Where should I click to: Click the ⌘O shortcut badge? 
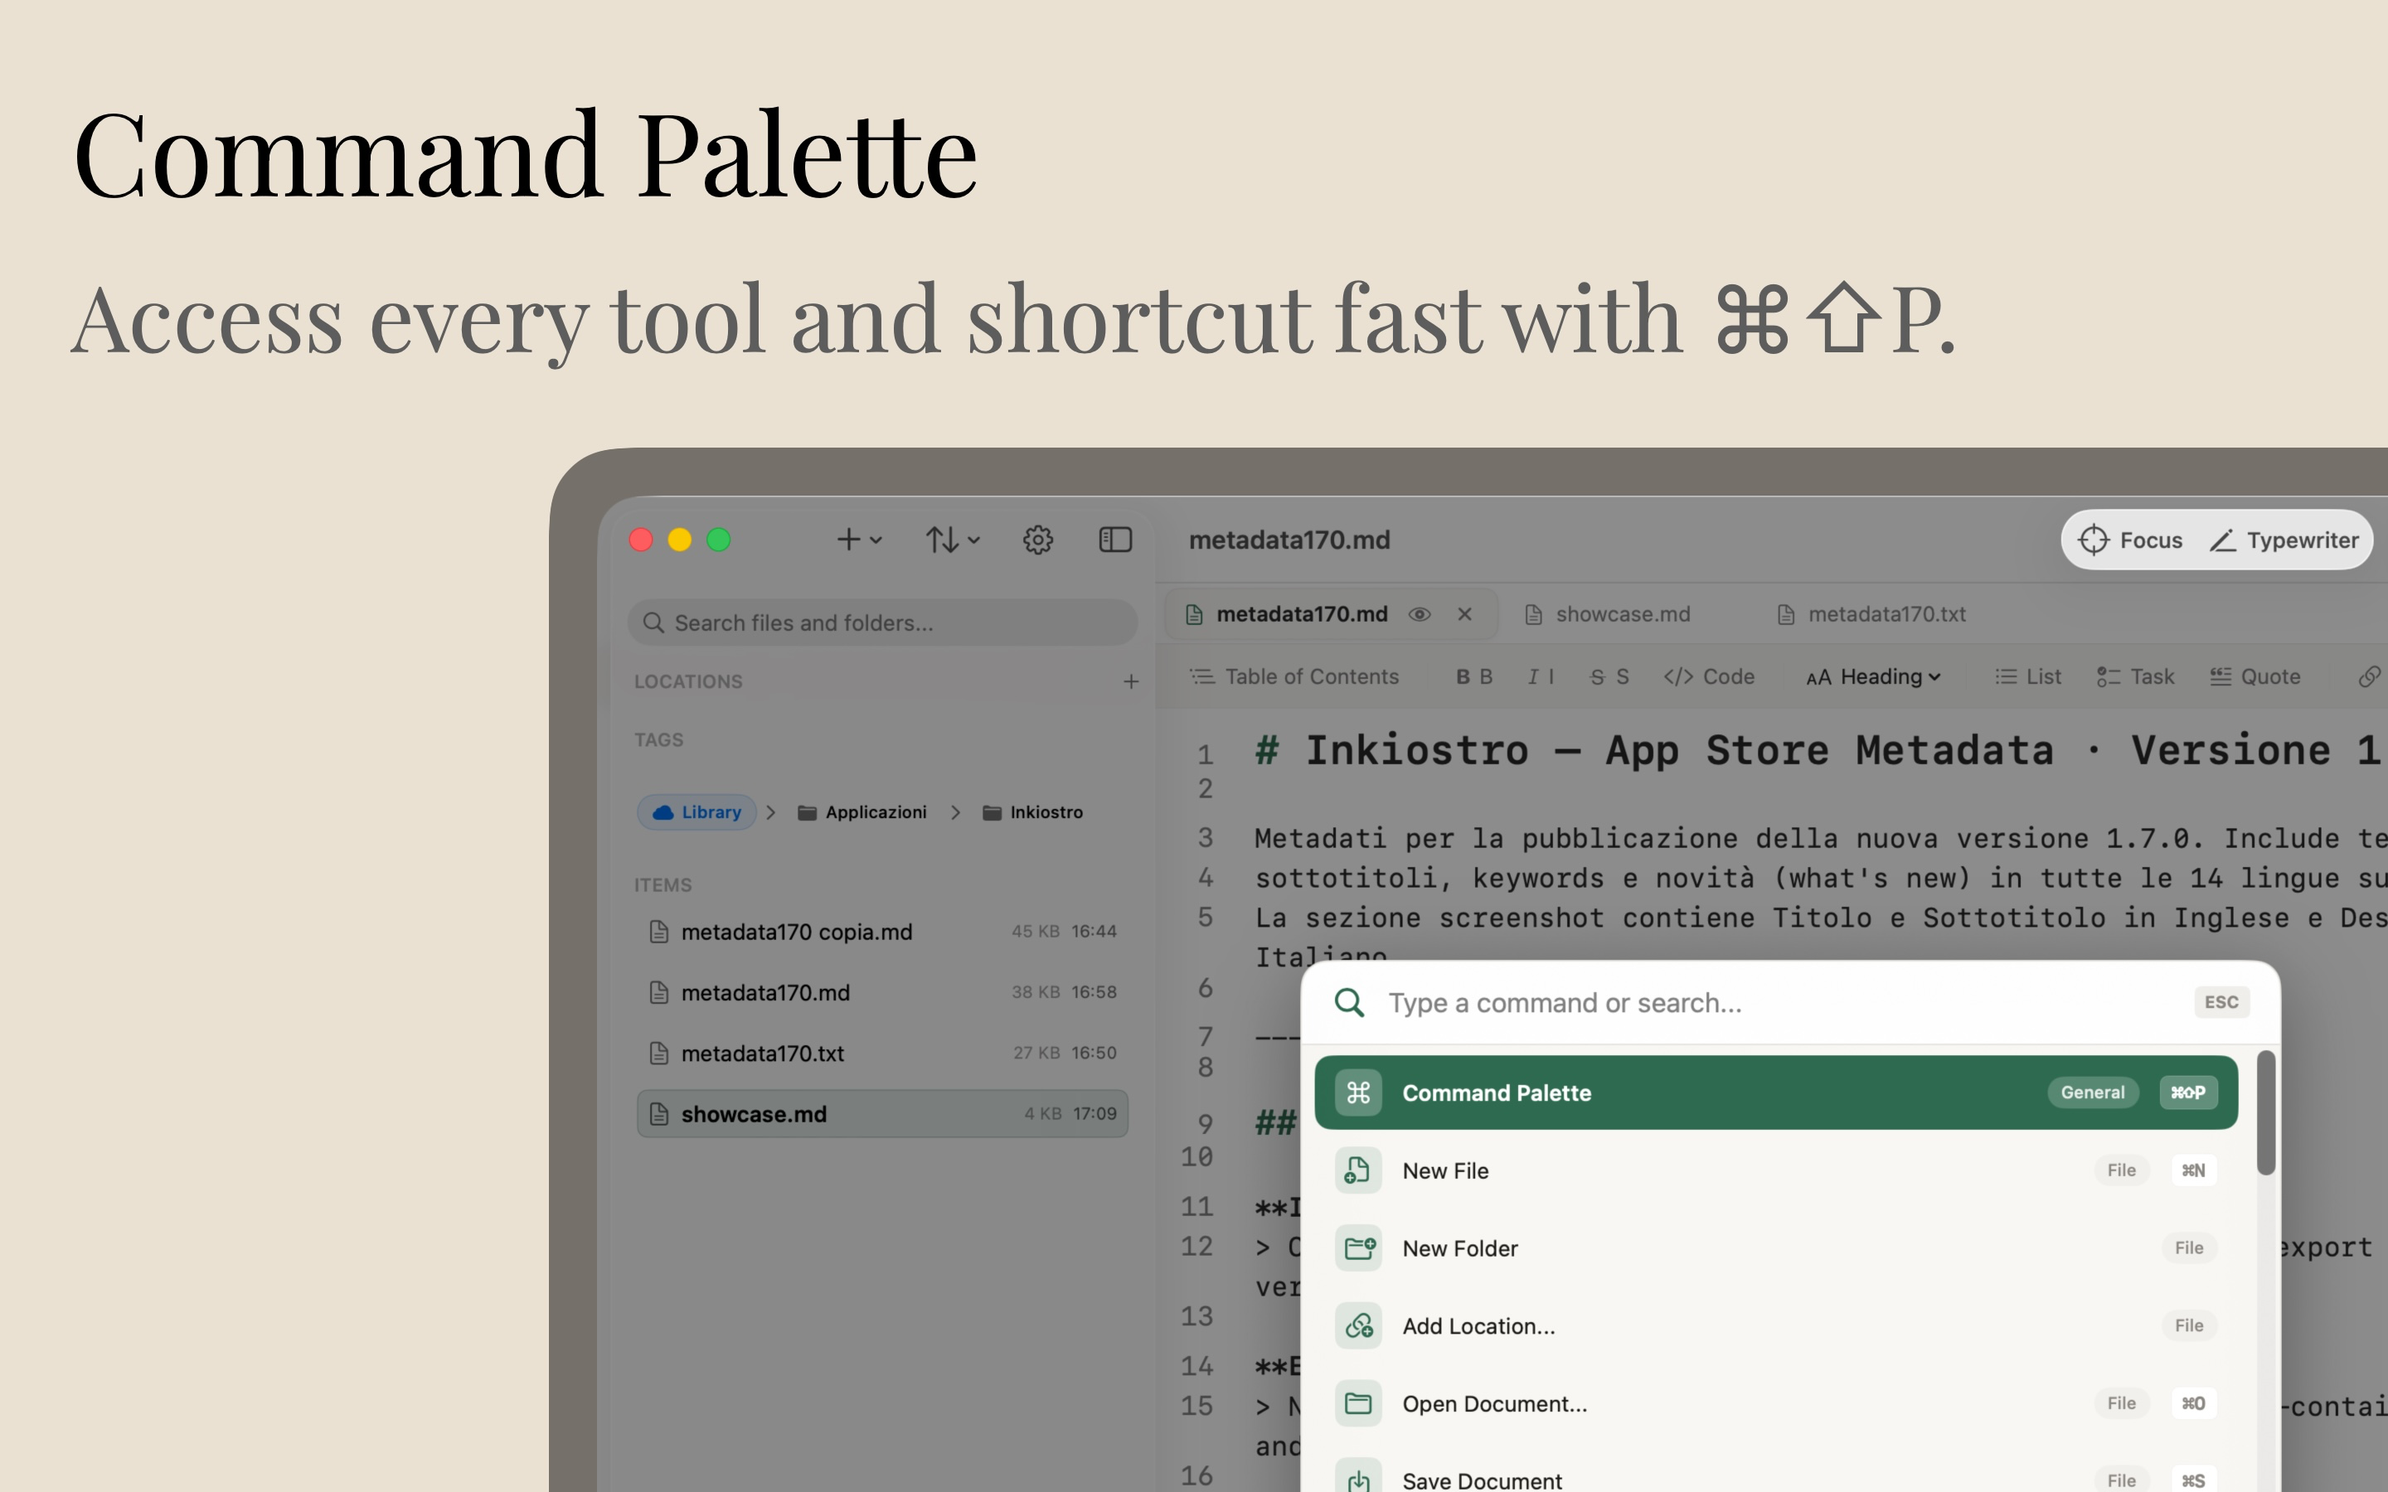coord(2192,1403)
